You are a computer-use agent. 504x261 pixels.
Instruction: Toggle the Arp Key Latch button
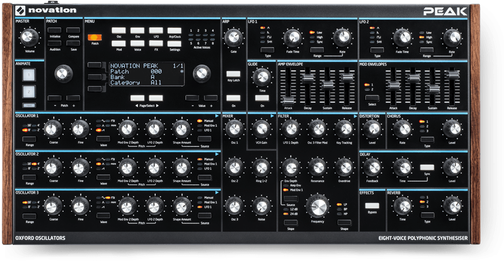[233, 74]
